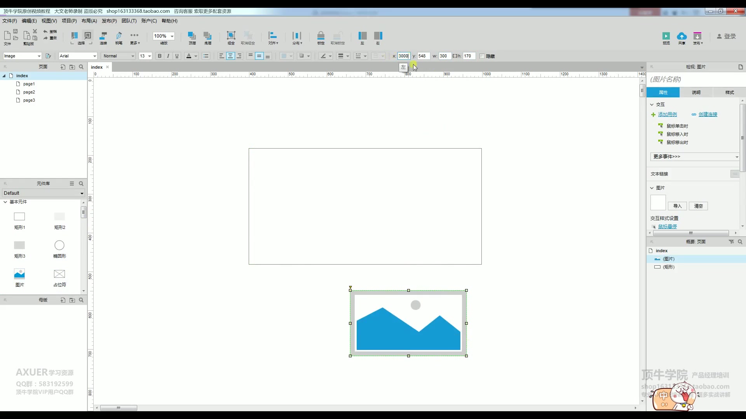This screenshot has width=746, height=419.
Task: Click the Preview (预览) play icon
Action: point(666,36)
